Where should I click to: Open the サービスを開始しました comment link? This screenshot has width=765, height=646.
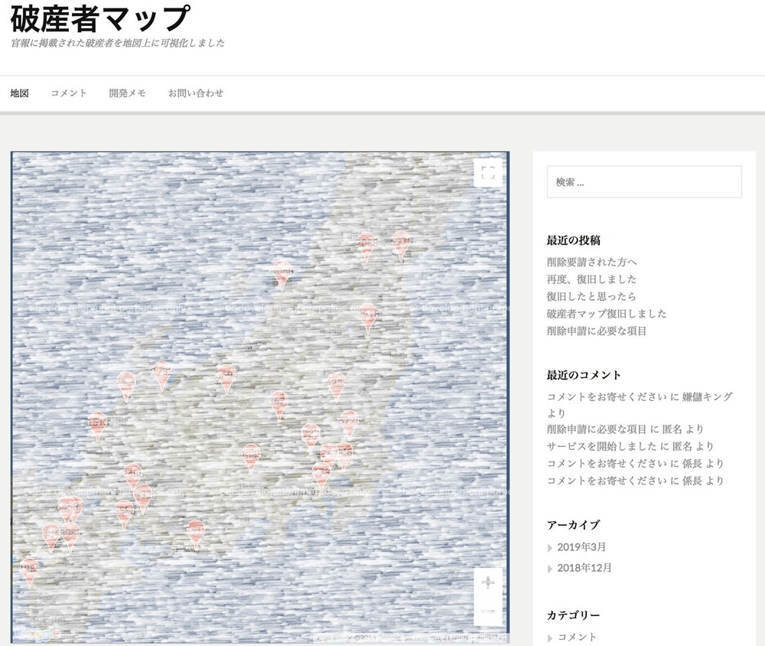pyautogui.click(x=598, y=445)
